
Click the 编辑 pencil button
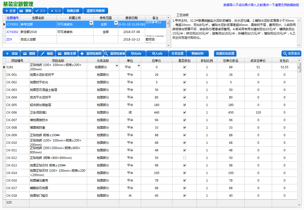point(47,54)
